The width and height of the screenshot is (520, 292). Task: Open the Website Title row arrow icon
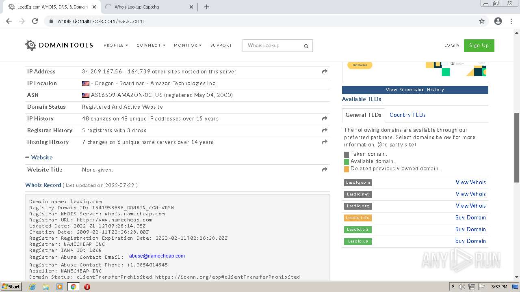tap(325, 170)
